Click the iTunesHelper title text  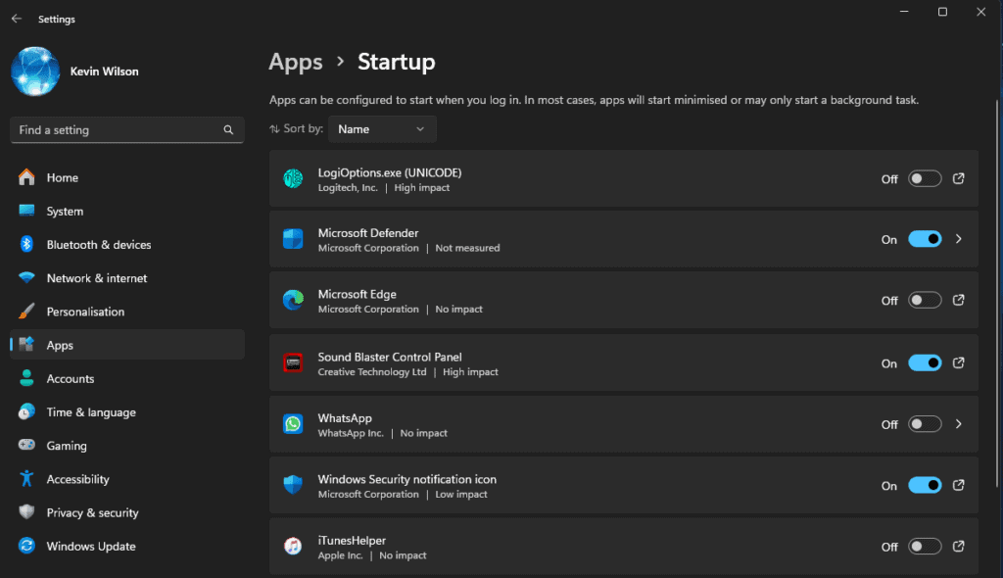(352, 540)
